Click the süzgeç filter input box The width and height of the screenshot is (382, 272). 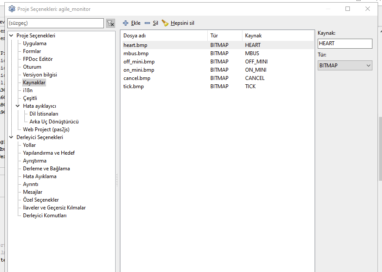[56, 23]
